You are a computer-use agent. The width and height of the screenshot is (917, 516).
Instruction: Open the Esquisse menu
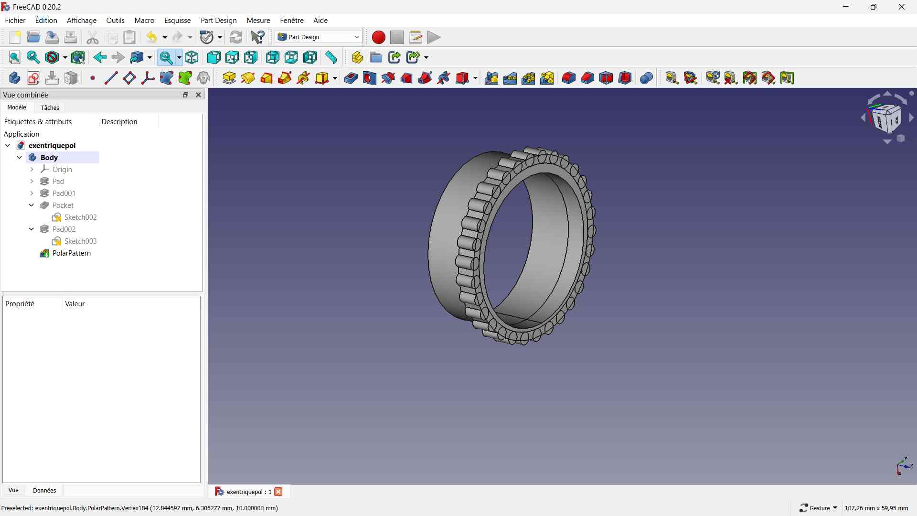point(177,21)
